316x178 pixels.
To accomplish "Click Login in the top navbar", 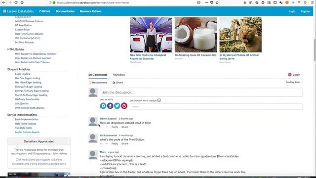I will [292, 11].
